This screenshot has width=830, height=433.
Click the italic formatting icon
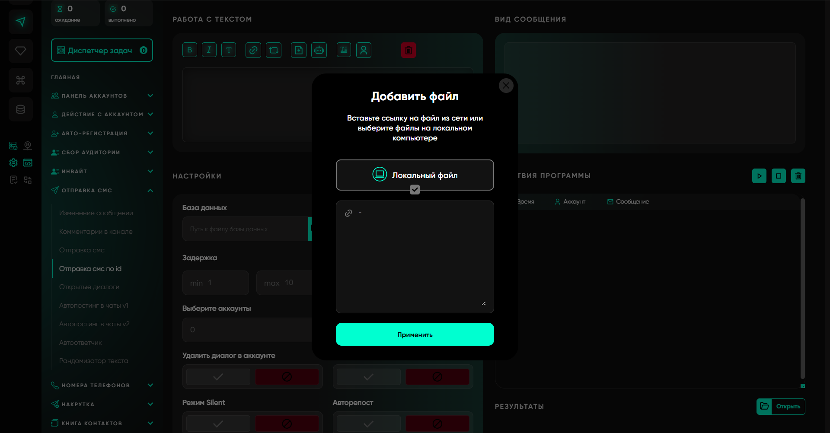point(209,50)
